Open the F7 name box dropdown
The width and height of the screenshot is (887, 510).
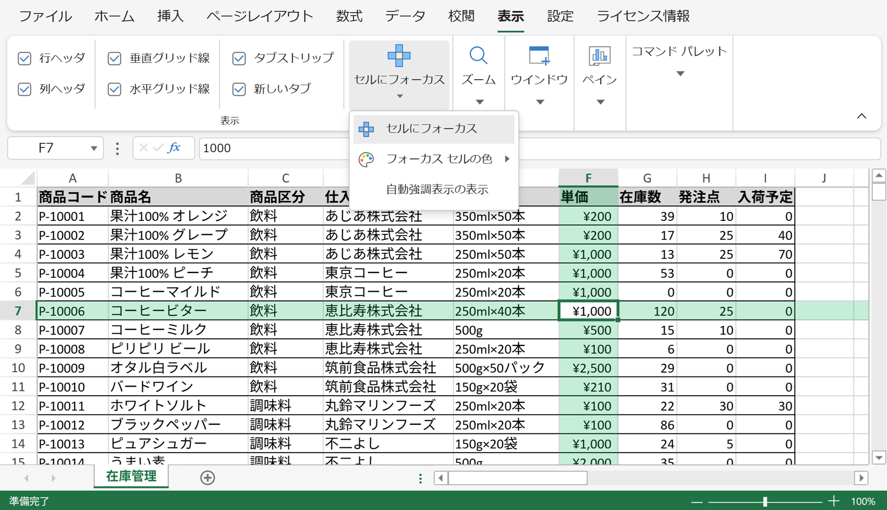94,149
